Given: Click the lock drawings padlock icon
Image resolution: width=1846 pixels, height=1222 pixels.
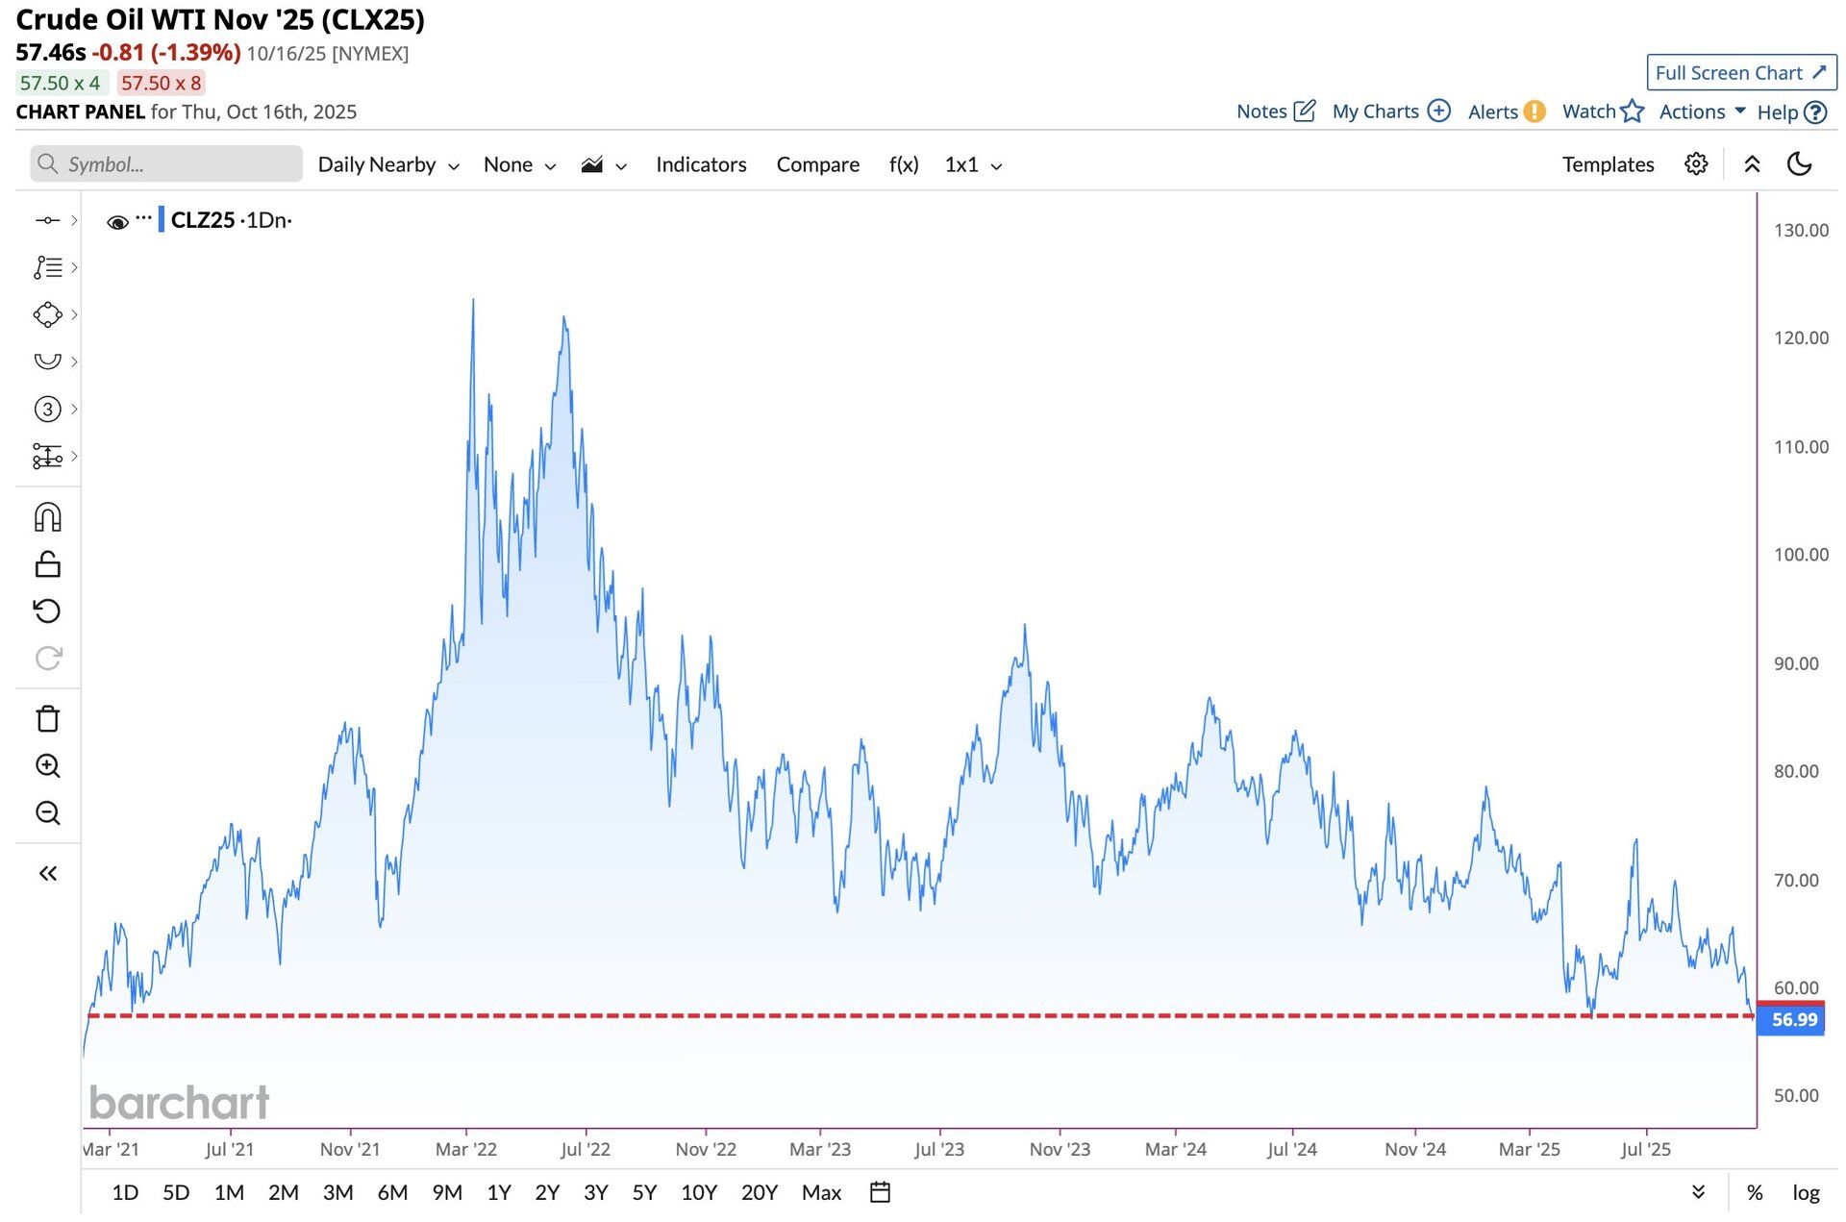Looking at the screenshot, I should click(47, 564).
